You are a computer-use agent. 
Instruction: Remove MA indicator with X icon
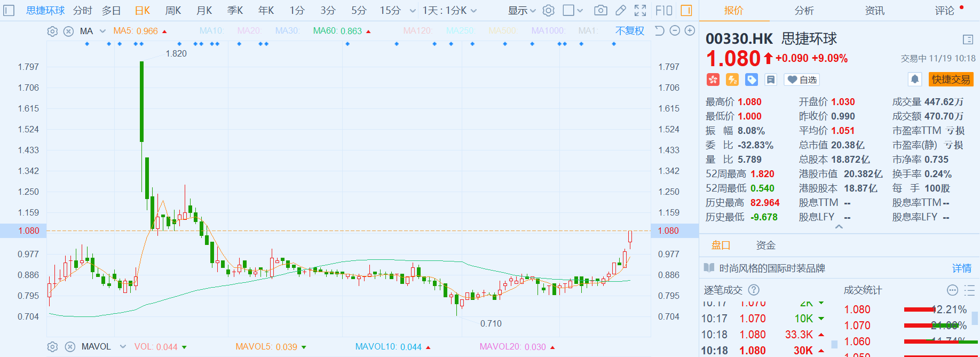pyautogui.click(x=68, y=31)
